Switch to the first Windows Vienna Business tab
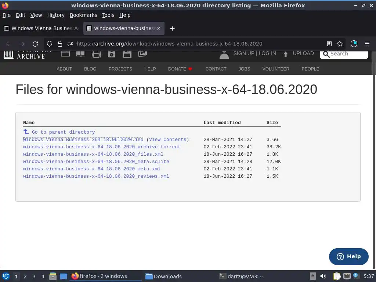 coord(41,28)
